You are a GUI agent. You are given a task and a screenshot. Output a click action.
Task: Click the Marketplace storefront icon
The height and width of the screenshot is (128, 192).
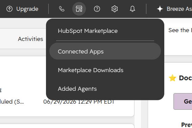(79, 9)
